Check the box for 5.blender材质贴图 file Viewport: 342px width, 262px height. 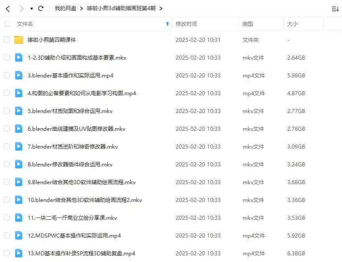7,111
